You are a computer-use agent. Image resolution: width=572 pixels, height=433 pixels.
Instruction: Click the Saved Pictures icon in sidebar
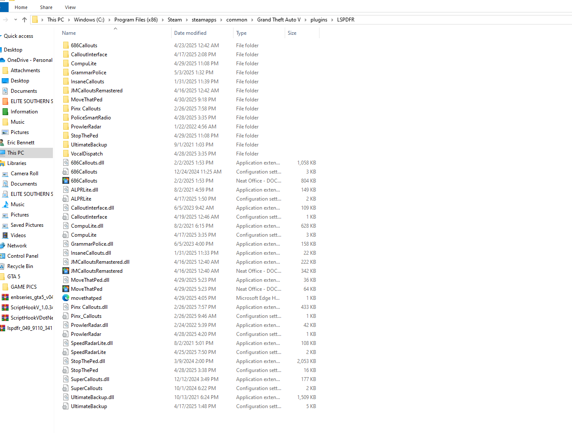5,225
